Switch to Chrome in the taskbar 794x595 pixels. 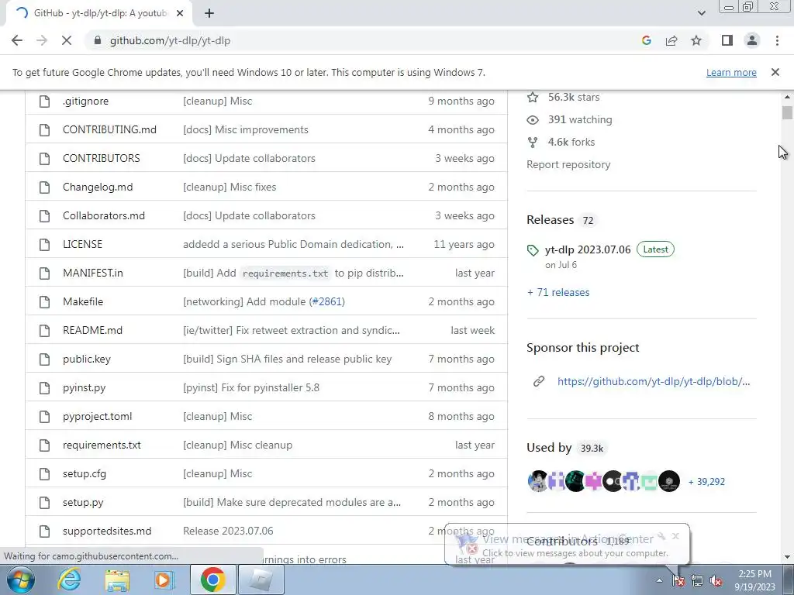coord(212,580)
